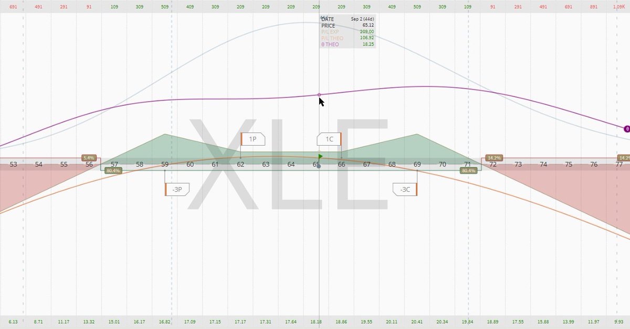The width and height of the screenshot is (630, 329).
Task: Click the 9.93 theta value in bottom row
Action: pyautogui.click(x=619, y=322)
